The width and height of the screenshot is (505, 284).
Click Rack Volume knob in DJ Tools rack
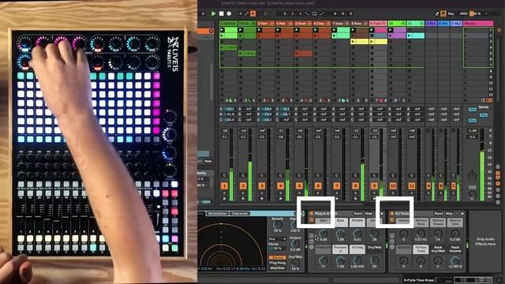[454, 260]
